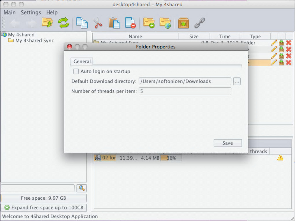
Task: Click the 36% progress bar
Action: point(171,158)
